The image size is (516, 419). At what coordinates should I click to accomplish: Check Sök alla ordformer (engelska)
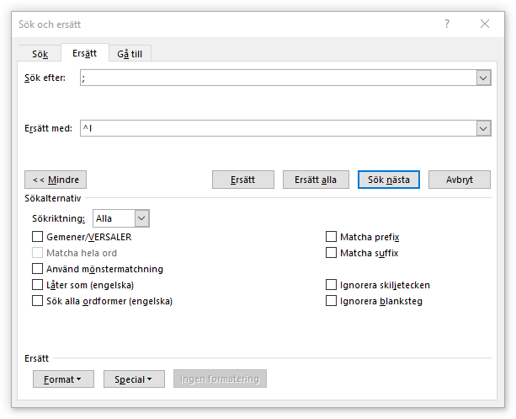click(x=38, y=301)
